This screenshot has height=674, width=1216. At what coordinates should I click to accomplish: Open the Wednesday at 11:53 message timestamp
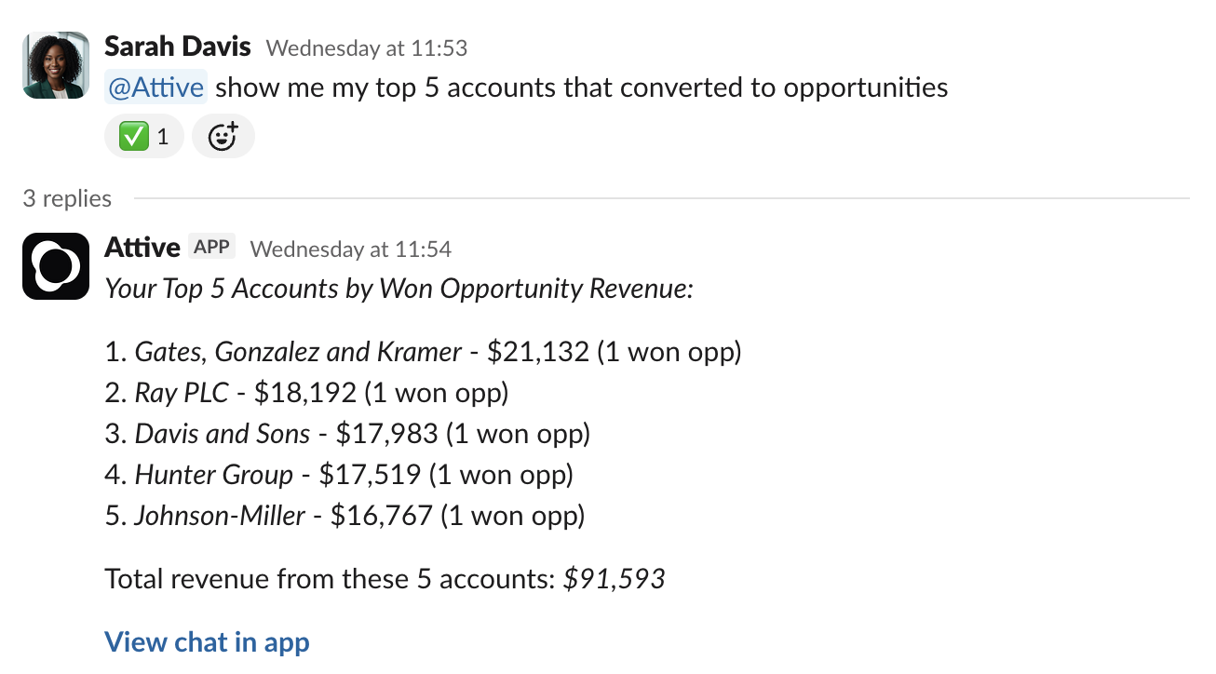(368, 48)
